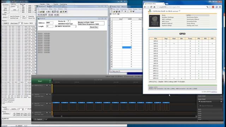Select the 14400 baud rate radio button

pyautogui.click(x=27, y=6)
